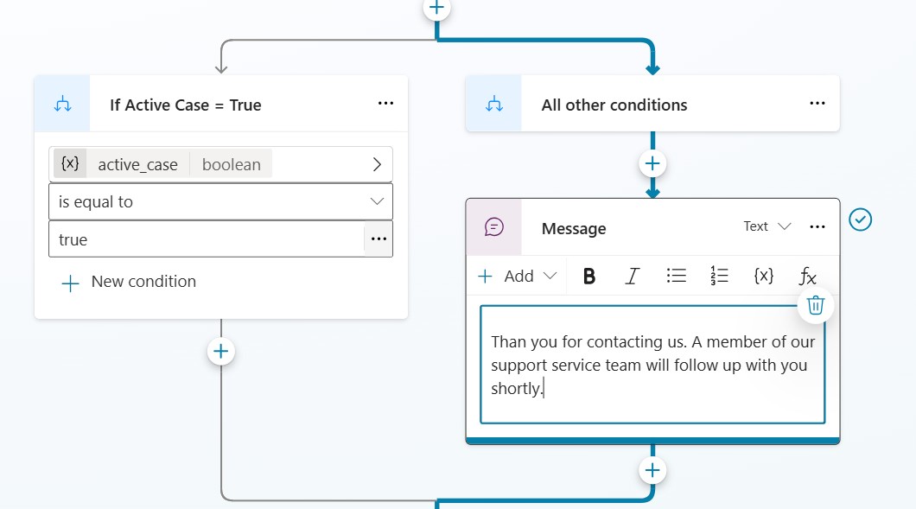This screenshot has width=916, height=509.
Task: Insert a bulleted list in message
Action: [x=676, y=277]
